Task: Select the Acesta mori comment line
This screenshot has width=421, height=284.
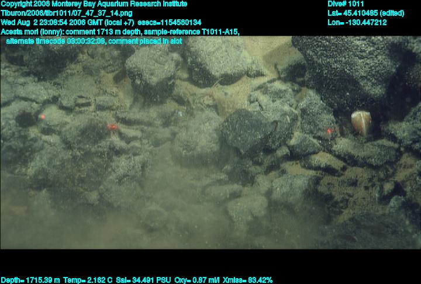Action: 119,32
